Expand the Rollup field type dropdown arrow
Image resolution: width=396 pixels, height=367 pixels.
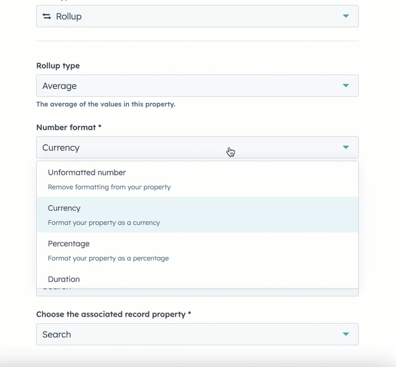pos(346,16)
